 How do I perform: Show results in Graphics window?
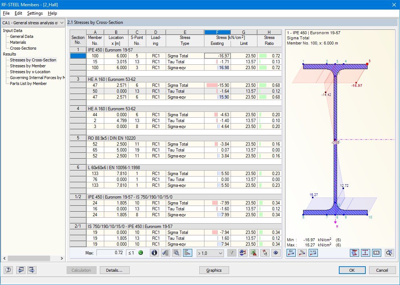214,270
